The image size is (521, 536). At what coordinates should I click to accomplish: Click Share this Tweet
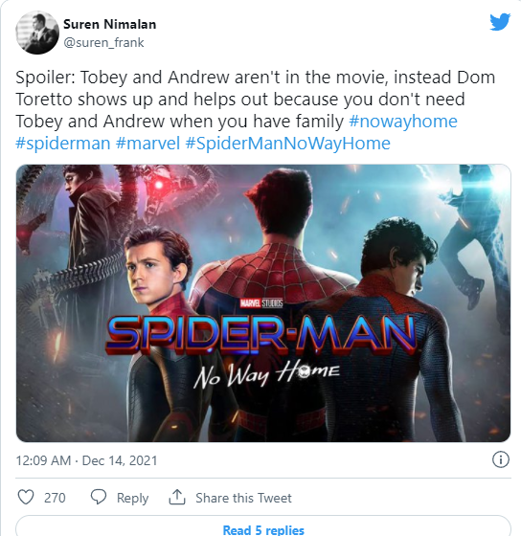click(x=243, y=498)
